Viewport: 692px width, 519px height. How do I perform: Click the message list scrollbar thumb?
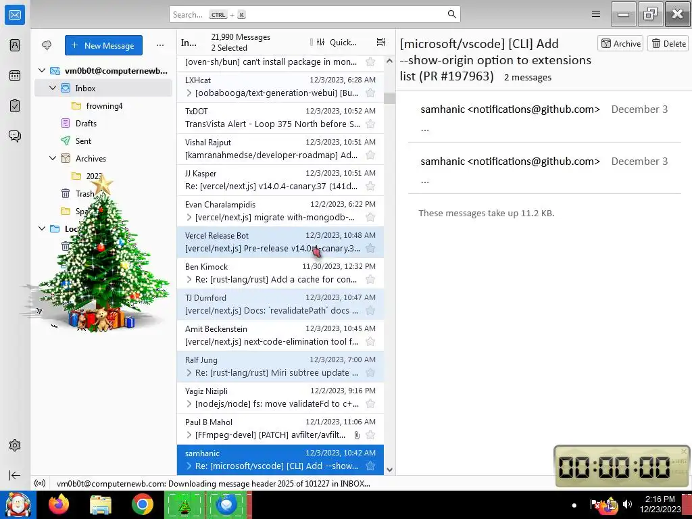point(389,98)
